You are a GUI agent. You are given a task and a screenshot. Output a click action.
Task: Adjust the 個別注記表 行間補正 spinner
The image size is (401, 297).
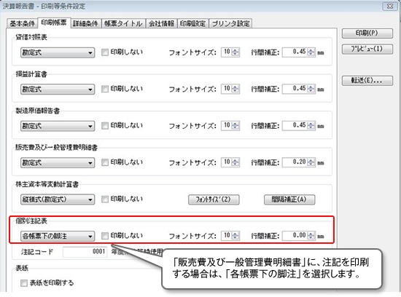[x=311, y=236]
